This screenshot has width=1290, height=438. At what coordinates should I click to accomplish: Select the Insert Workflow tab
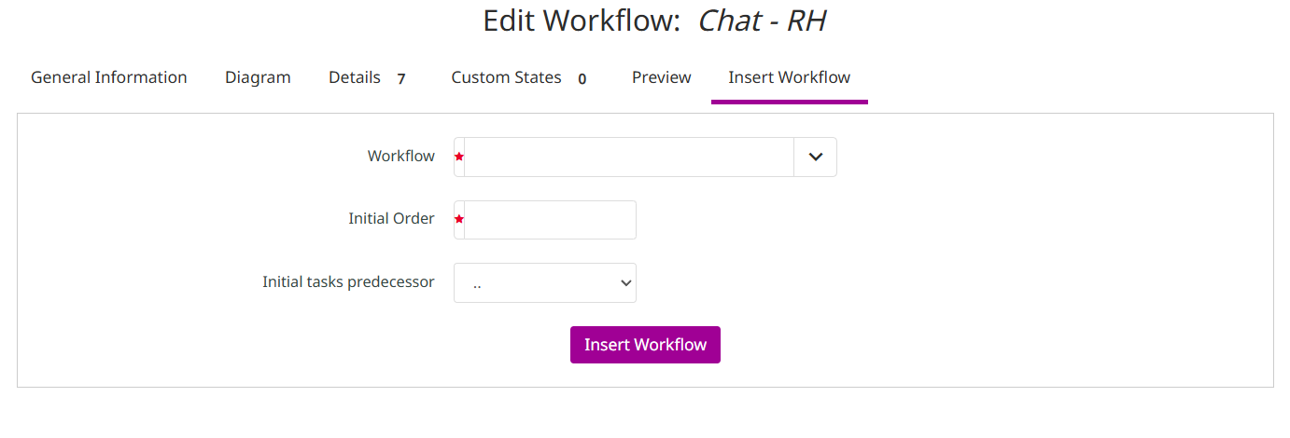click(790, 77)
